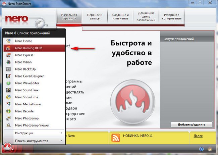Select Nero Vision menu entry

[34, 62]
